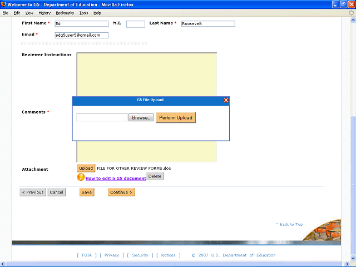Viewport: 356px width, 267px height.
Task: Click the Back to Top link
Action: point(289,224)
